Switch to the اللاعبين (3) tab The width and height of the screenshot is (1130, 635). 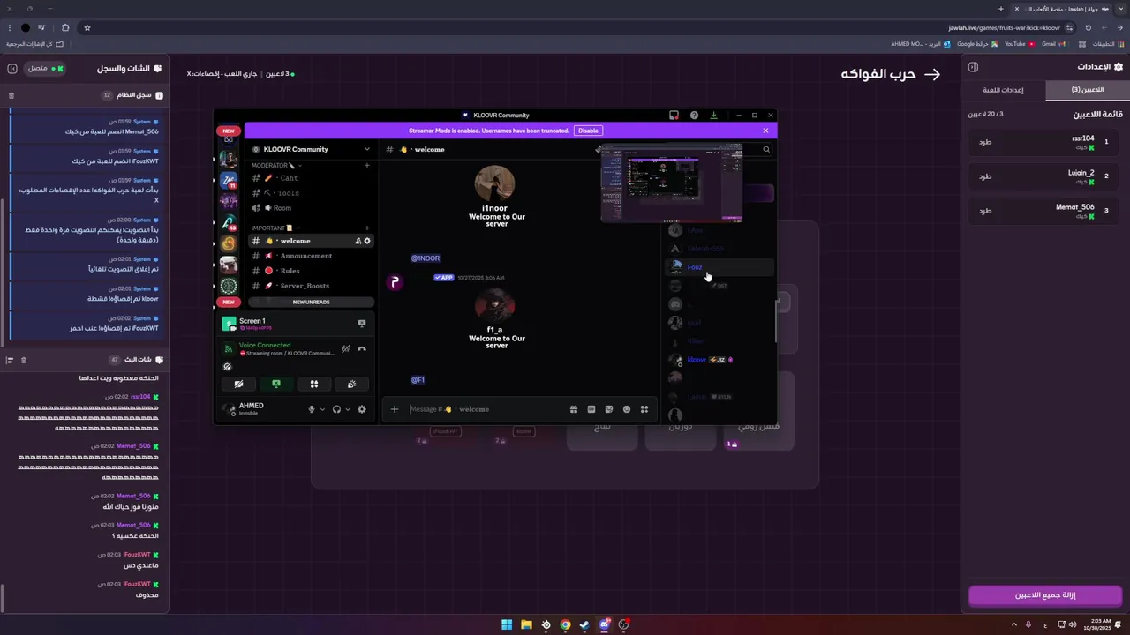coord(1088,90)
